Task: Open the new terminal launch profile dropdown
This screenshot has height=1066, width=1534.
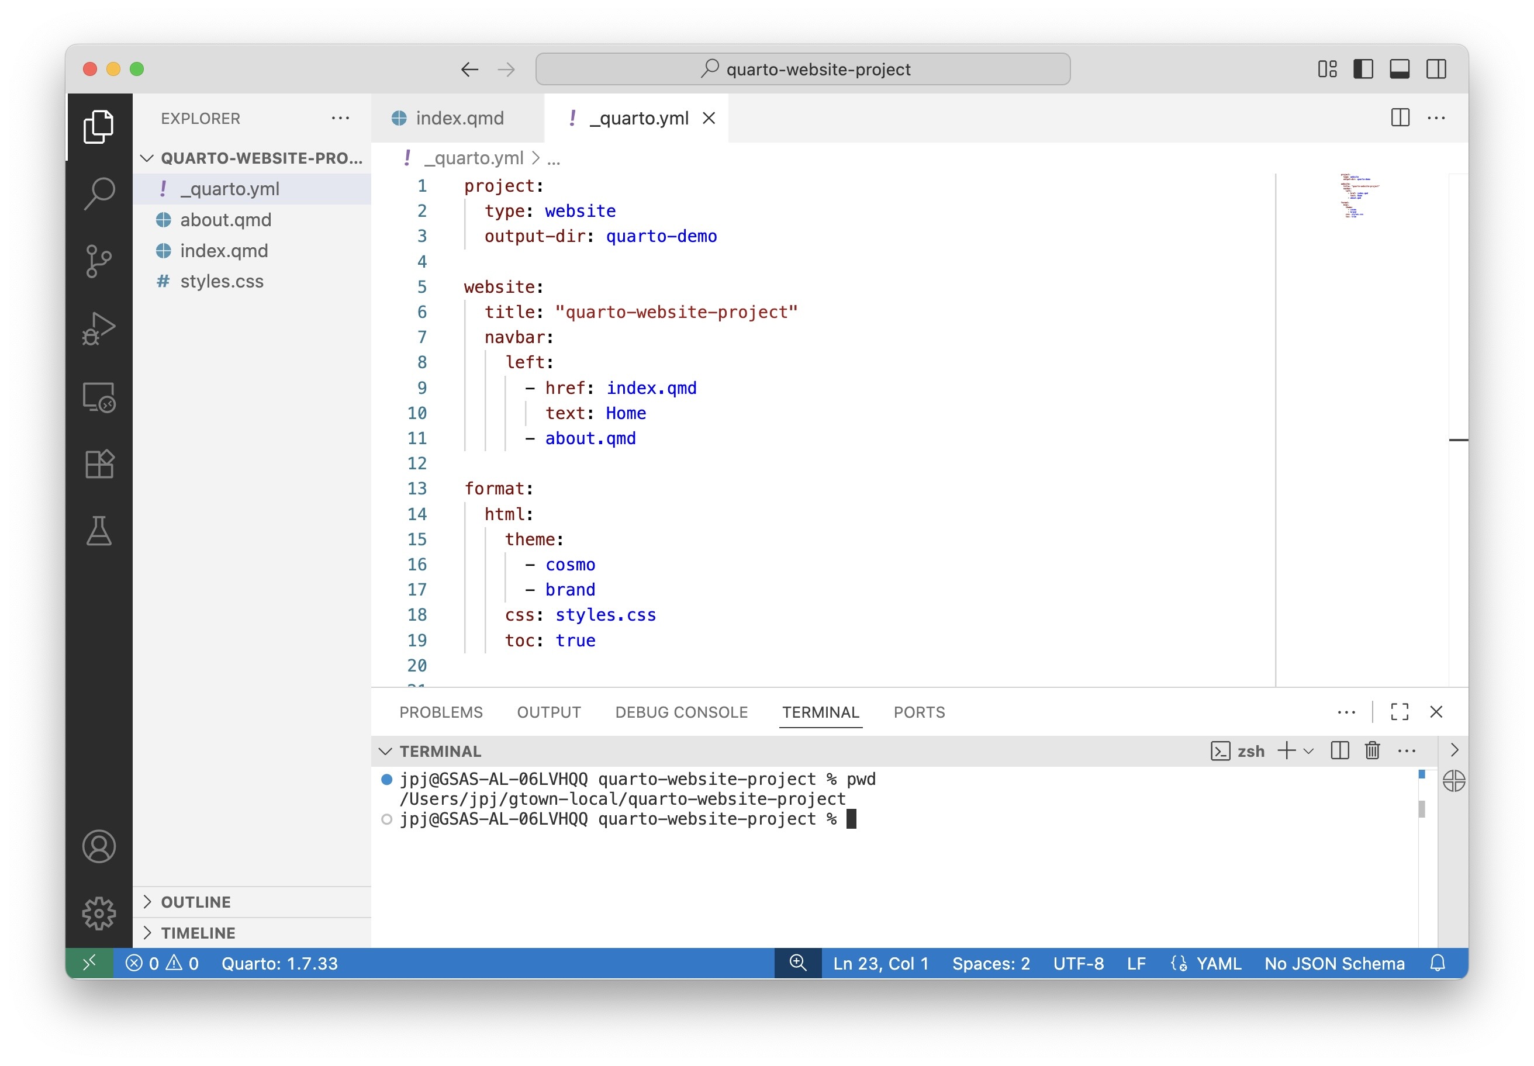Action: 1308,751
